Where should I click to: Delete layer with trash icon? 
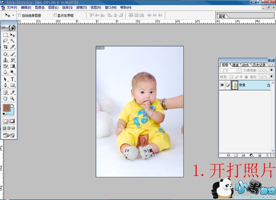(267, 155)
